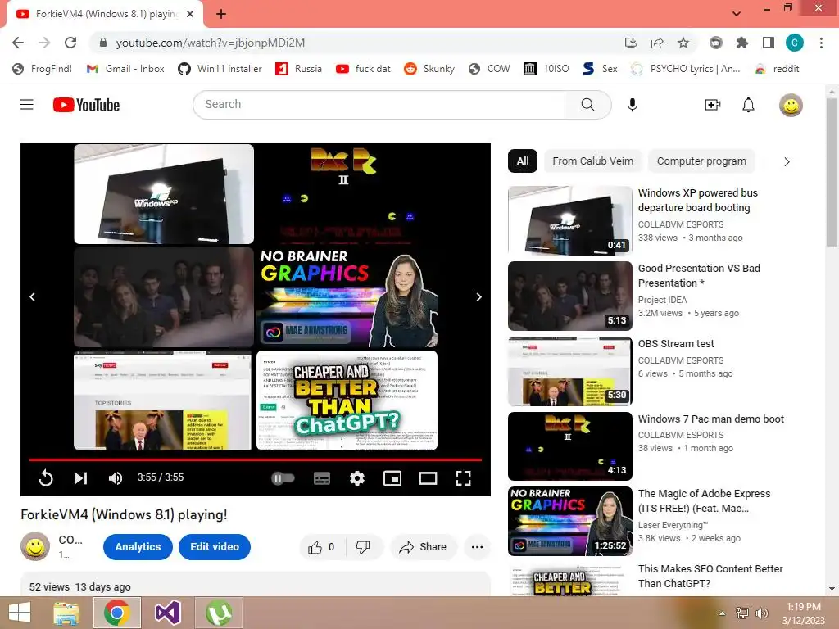Screen dimensions: 839x629
Task: Open Visual Studio from the taskbar
Action: (x=167, y=613)
